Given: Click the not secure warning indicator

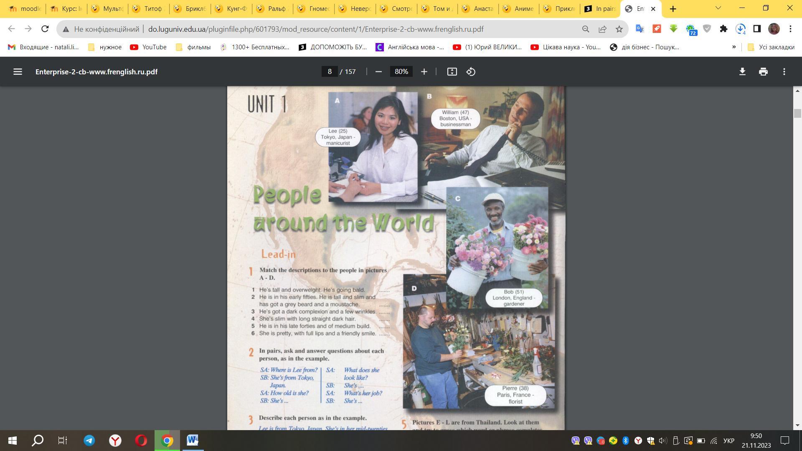Looking at the screenshot, I should pyautogui.click(x=101, y=29).
